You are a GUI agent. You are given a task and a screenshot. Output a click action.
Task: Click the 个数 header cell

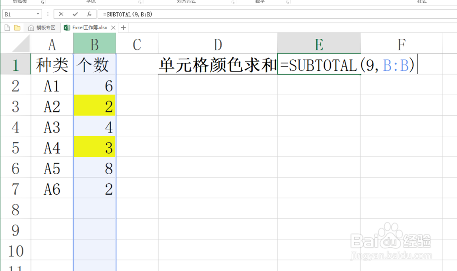(x=95, y=64)
